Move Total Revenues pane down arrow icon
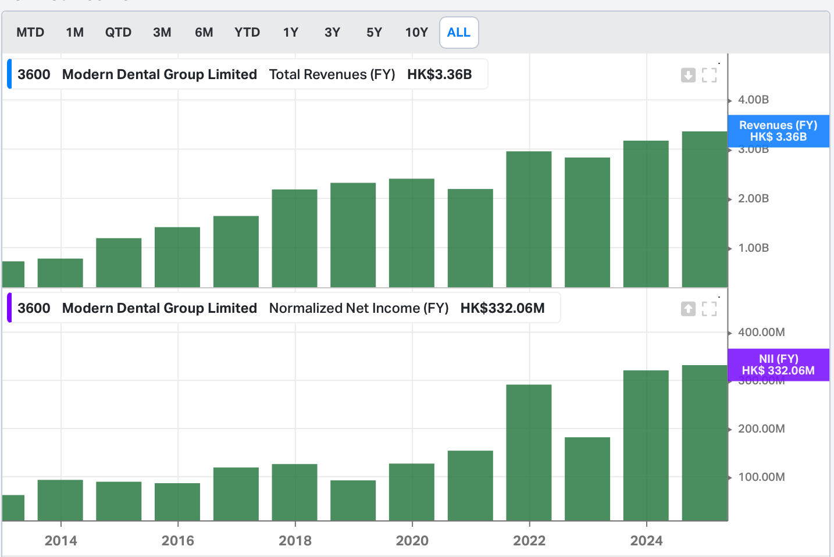 tap(688, 75)
